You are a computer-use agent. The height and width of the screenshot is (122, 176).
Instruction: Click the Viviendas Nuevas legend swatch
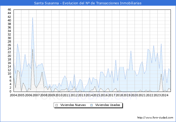pos(57,105)
